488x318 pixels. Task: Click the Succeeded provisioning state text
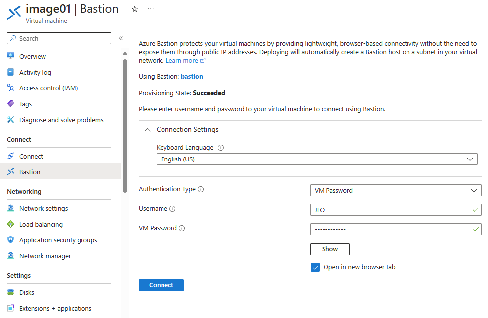click(209, 93)
